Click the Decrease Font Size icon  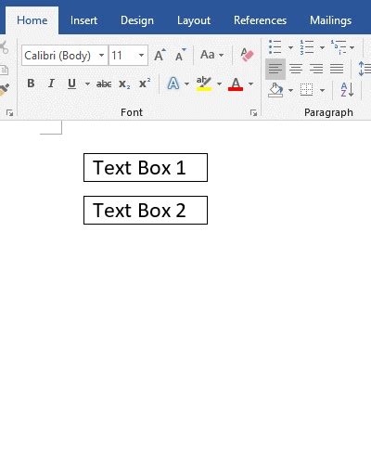180,55
